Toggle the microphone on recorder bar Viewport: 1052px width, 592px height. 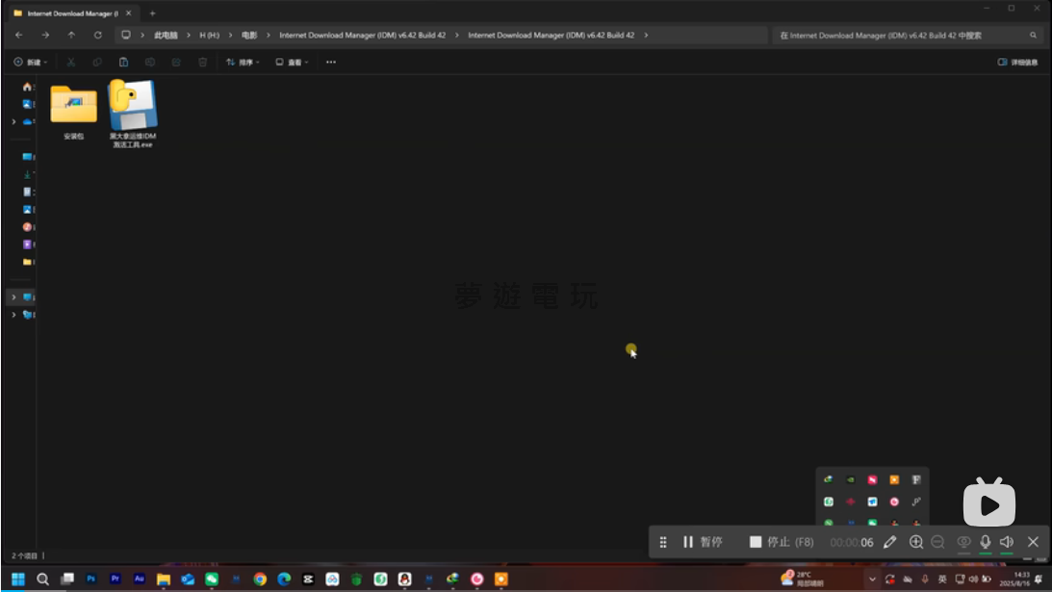click(985, 542)
